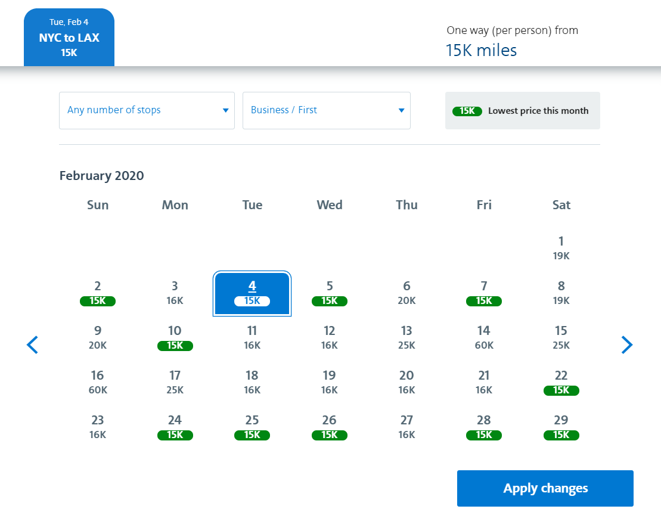Click the February 2020 month heading
Screen dimensions: 661x509
coord(101,175)
